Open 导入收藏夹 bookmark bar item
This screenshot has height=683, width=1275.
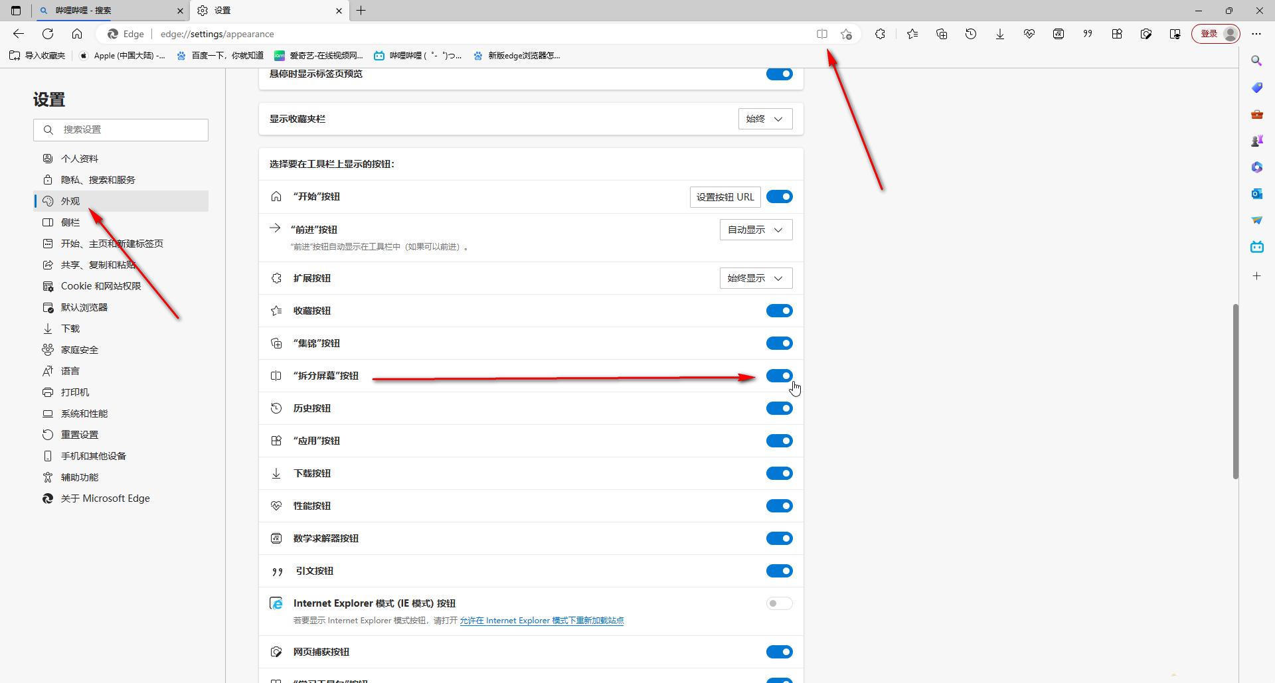(x=38, y=56)
